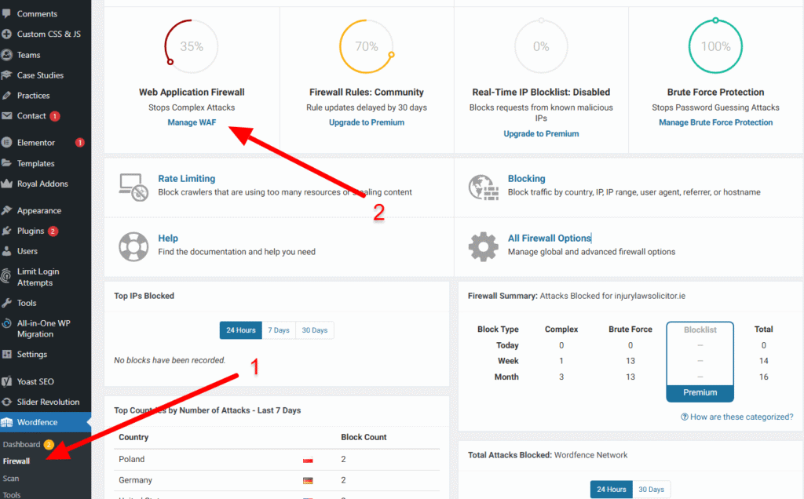Click the All Firewall Options gear icon
This screenshot has height=499, width=804.
tap(484, 246)
